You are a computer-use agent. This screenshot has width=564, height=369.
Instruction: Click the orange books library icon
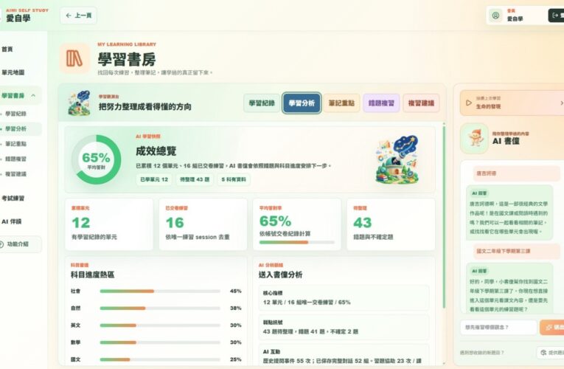74,58
